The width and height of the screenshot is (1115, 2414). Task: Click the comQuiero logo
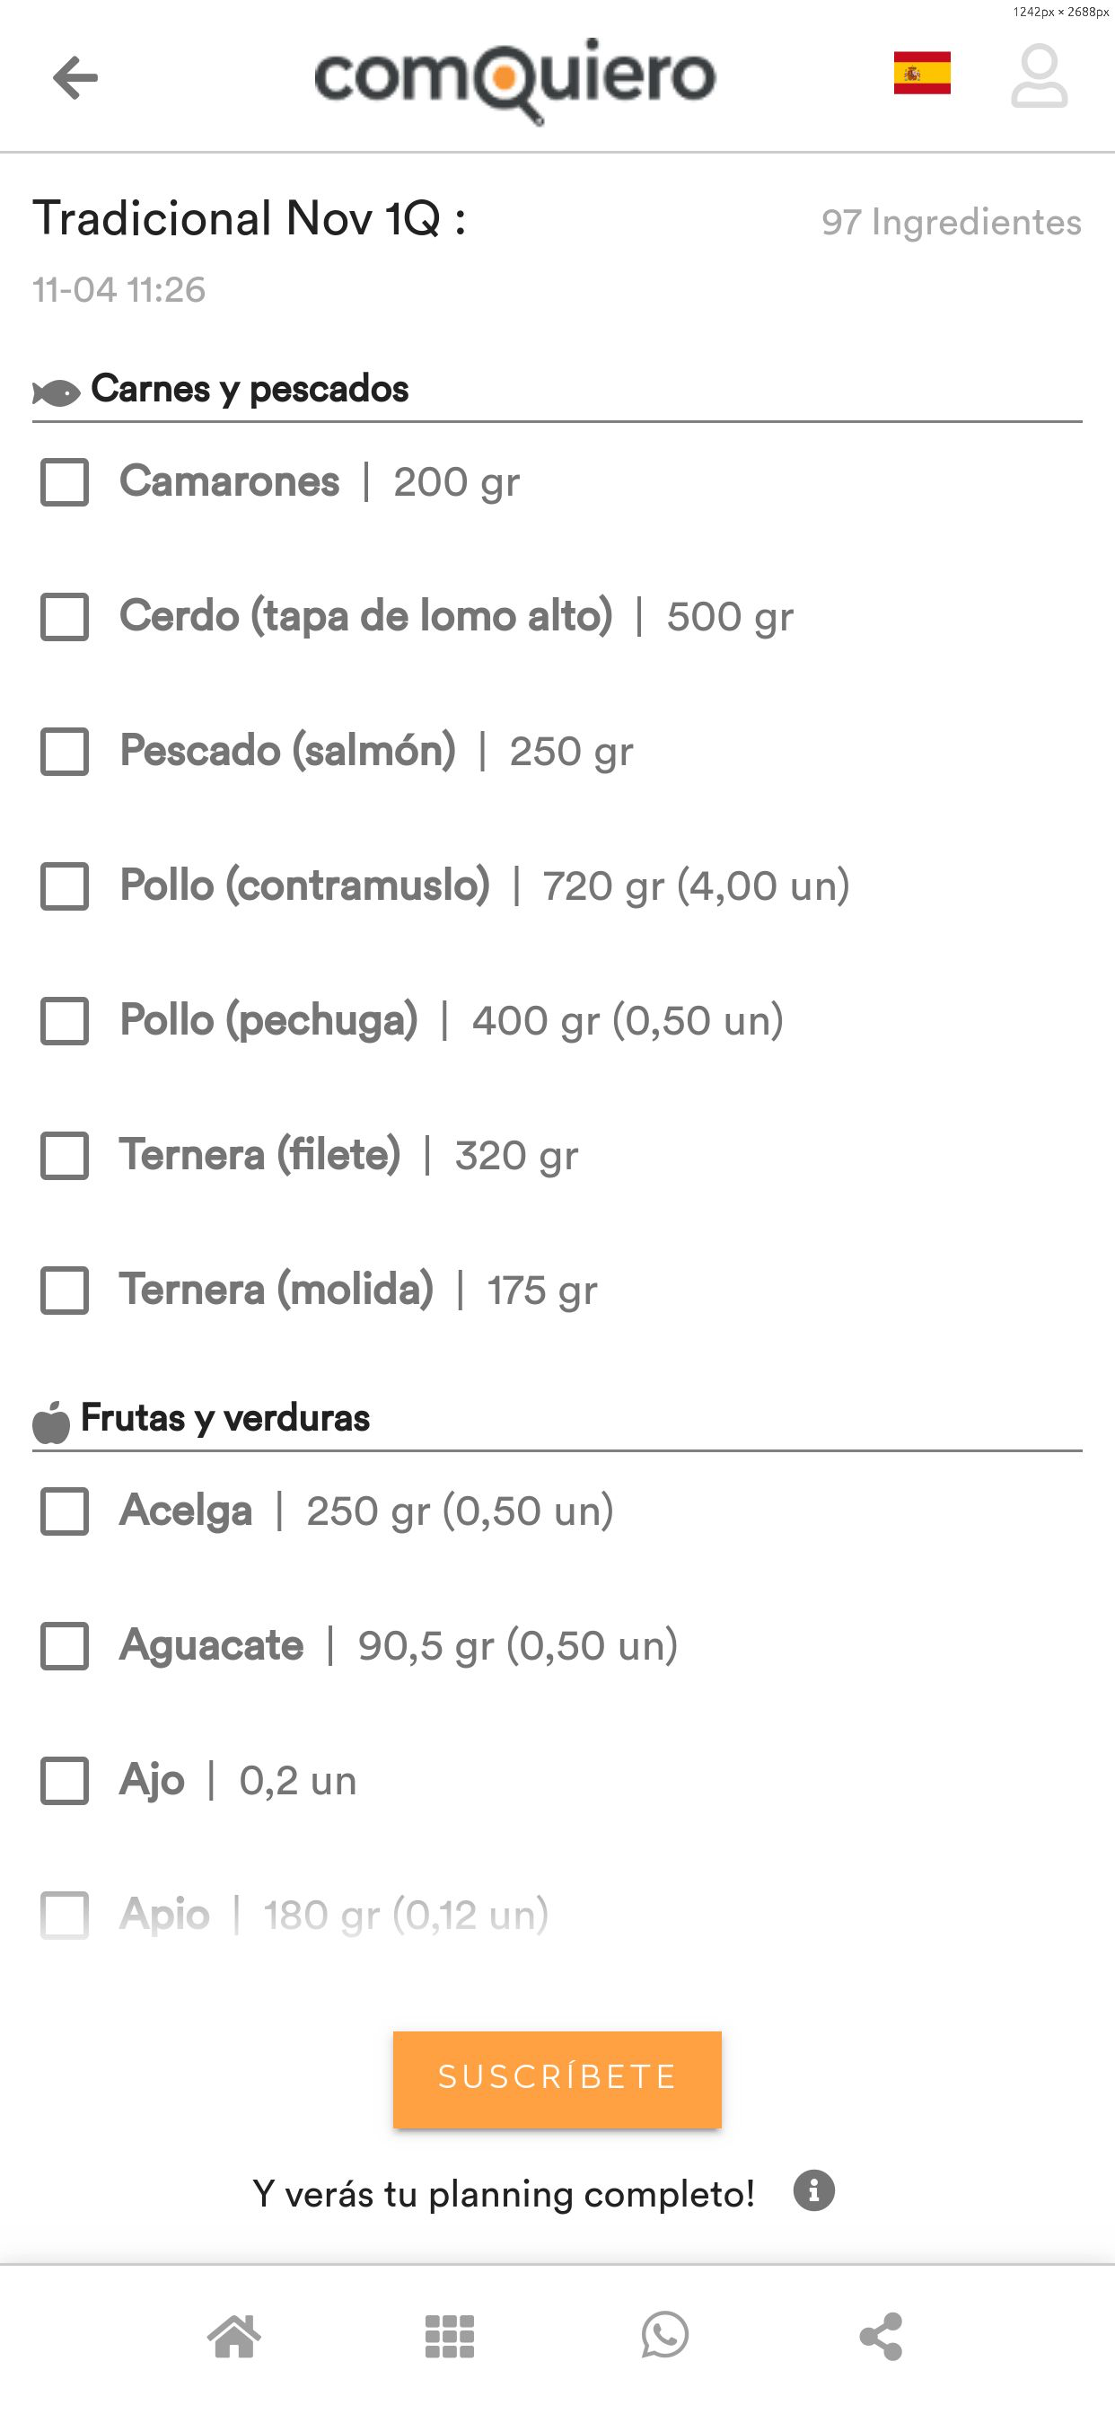[514, 79]
